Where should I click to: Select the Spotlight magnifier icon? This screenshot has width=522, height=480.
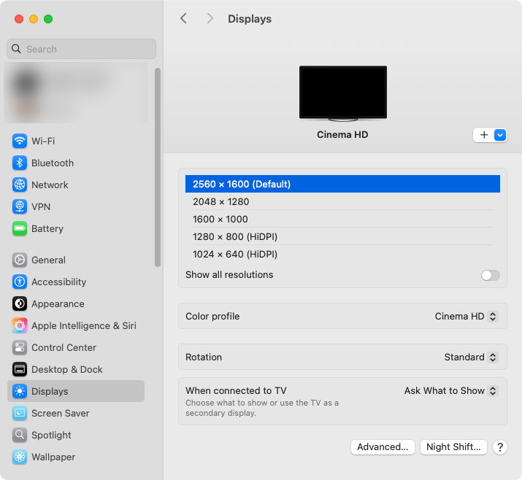point(20,435)
